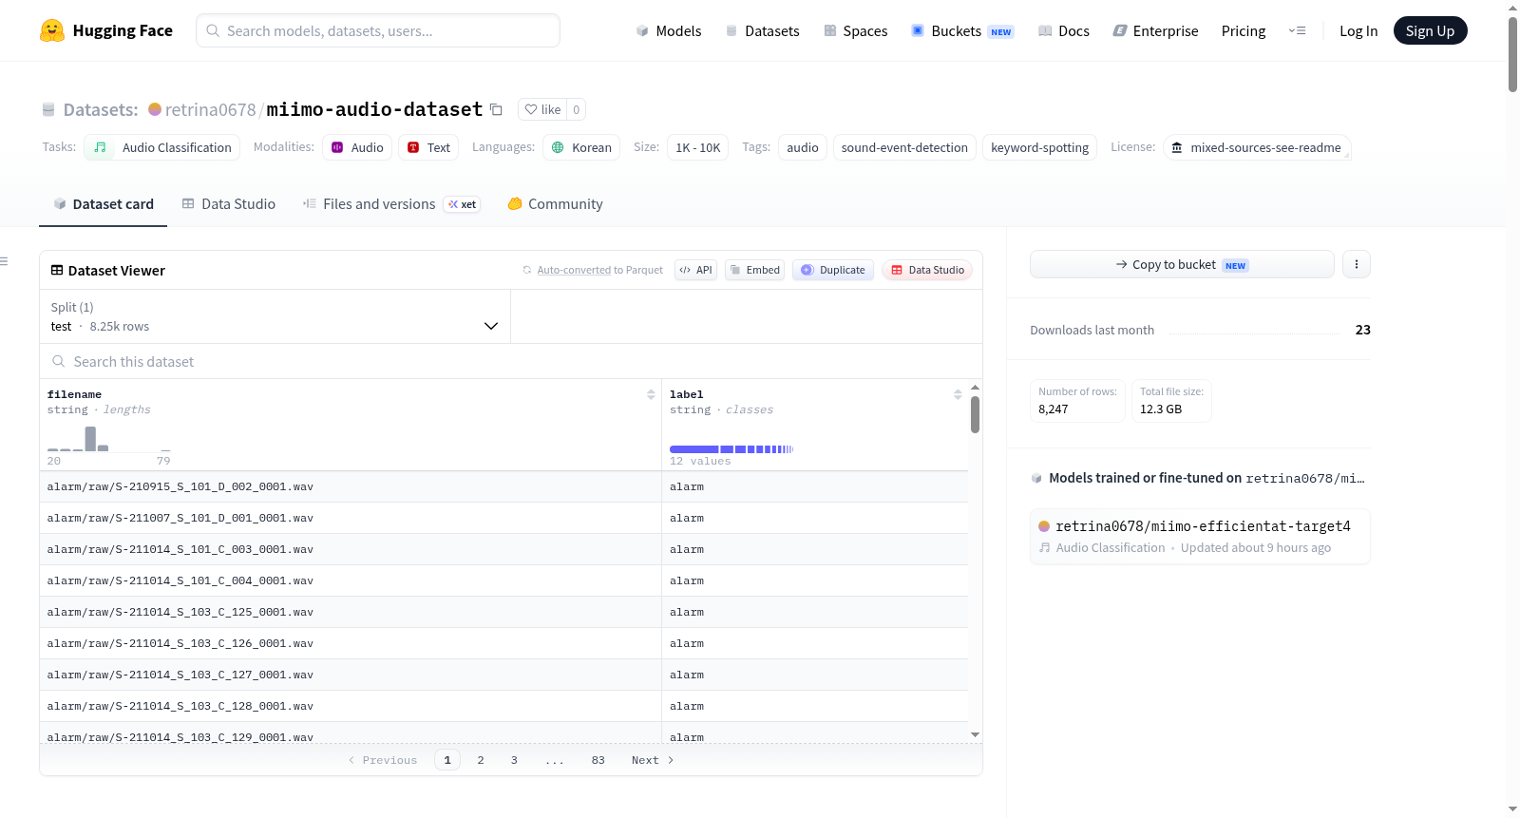Expand the Split test dropdown
This screenshot has height=818, width=1520.
pyautogui.click(x=275, y=316)
